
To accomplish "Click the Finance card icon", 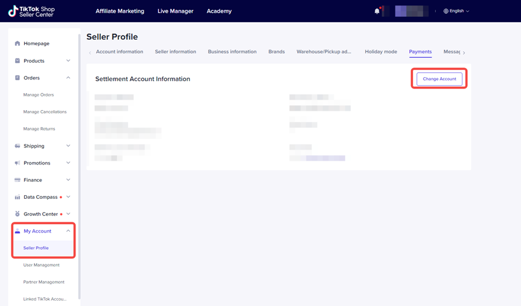I will tap(18, 180).
